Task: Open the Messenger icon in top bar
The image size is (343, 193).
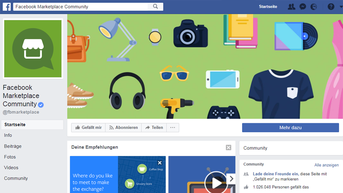Action: [302, 7]
